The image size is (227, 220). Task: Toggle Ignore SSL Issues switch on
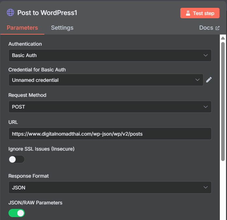17,159
